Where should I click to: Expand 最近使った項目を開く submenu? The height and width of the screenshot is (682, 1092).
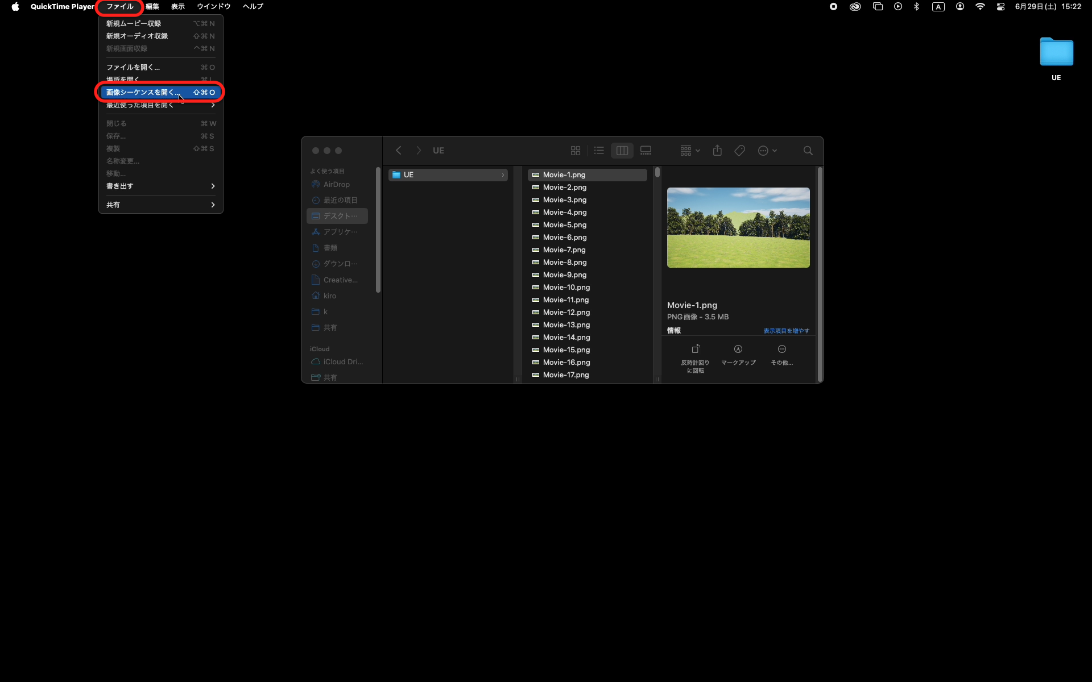[x=160, y=105]
